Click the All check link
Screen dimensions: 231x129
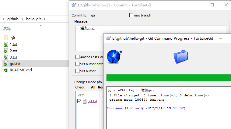click(x=93, y=87)
